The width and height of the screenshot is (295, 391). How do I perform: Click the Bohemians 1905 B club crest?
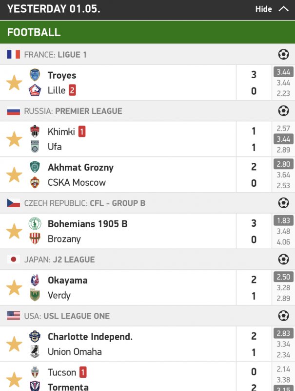[x=35, y=224]
